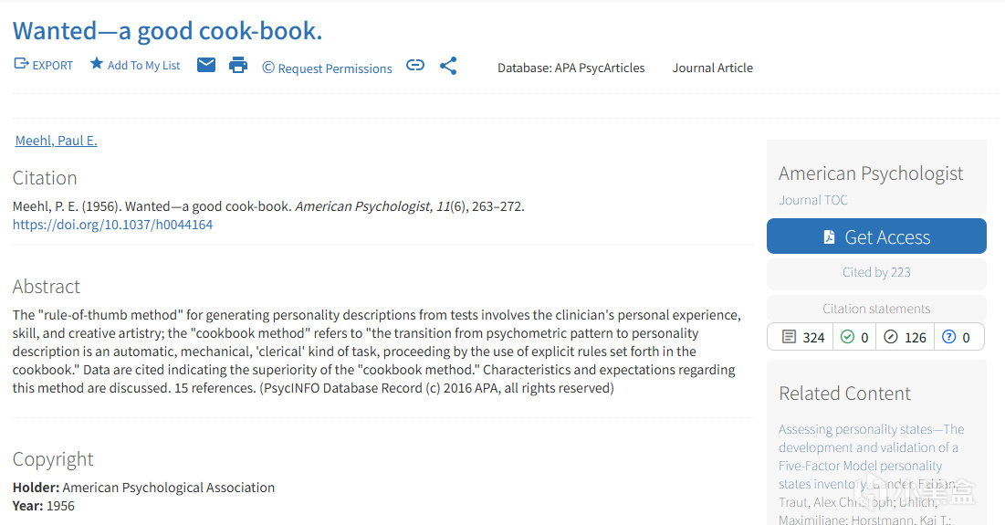Click the Add To My List star
Screen dimensions: 1005x525
(x=96, y=64)
